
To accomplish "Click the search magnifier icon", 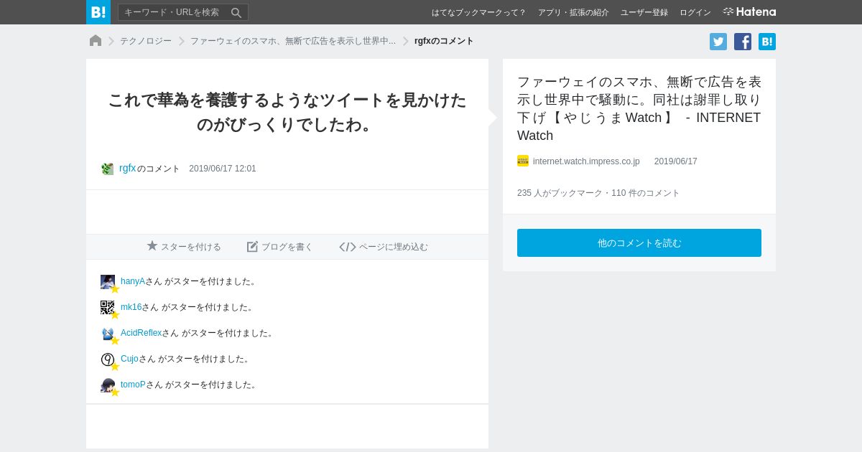I will tap(236, 12).
